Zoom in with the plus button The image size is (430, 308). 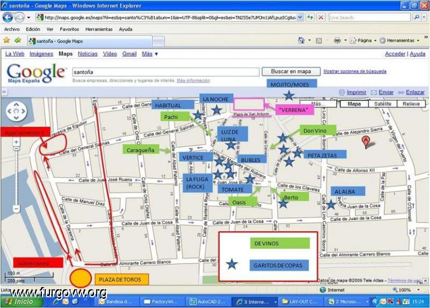[17, 142]
